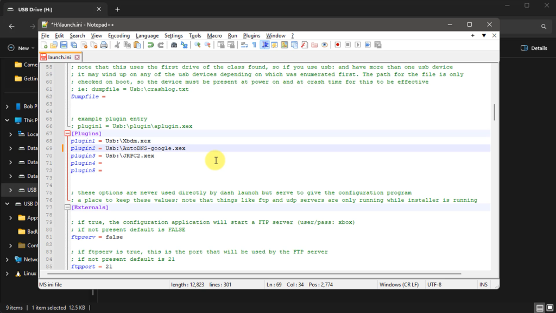Screen dimensions: 556x313
Task: Click the New button in File Explorer
Action: [x=21, y=48]
